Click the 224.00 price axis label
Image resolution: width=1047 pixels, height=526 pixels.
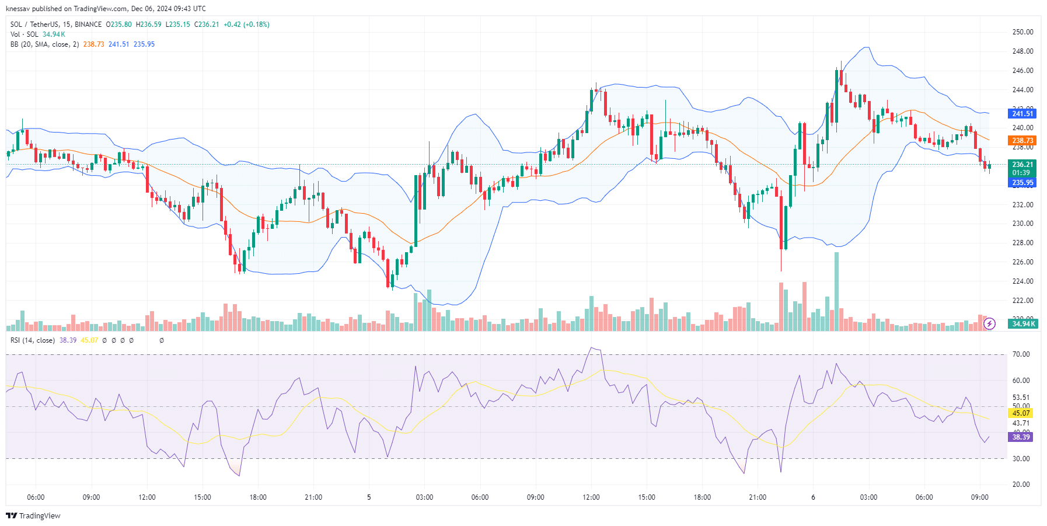(1022, 281)
